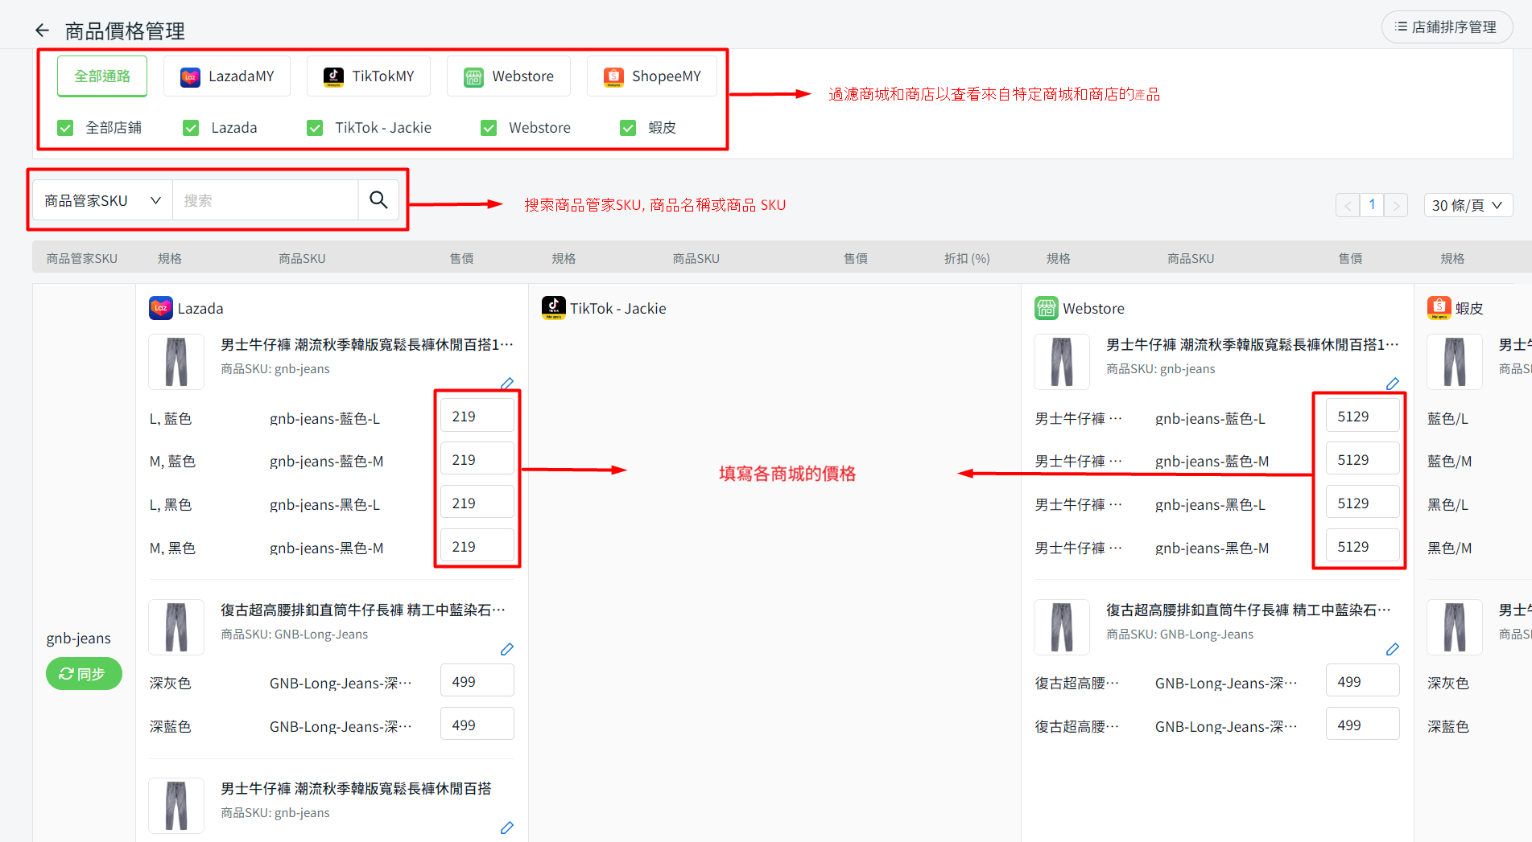
Task: Click the 搜索 search input field
Action: point(266,200)
